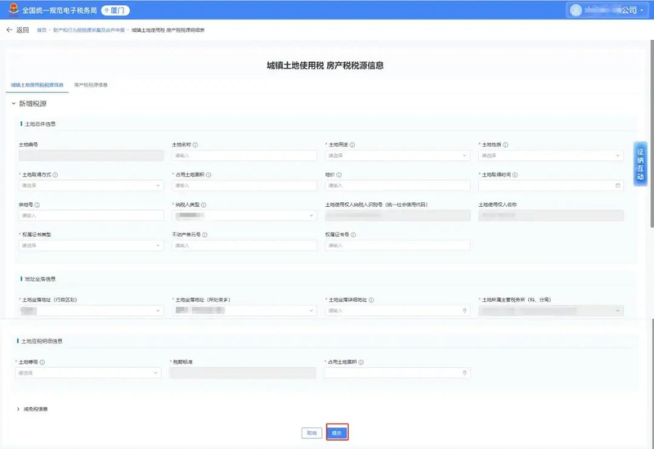Click location pin in 土地应税明细 占用土地面积 field

point(464,373)
